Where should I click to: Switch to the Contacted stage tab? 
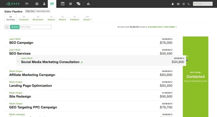pos(24,18)
